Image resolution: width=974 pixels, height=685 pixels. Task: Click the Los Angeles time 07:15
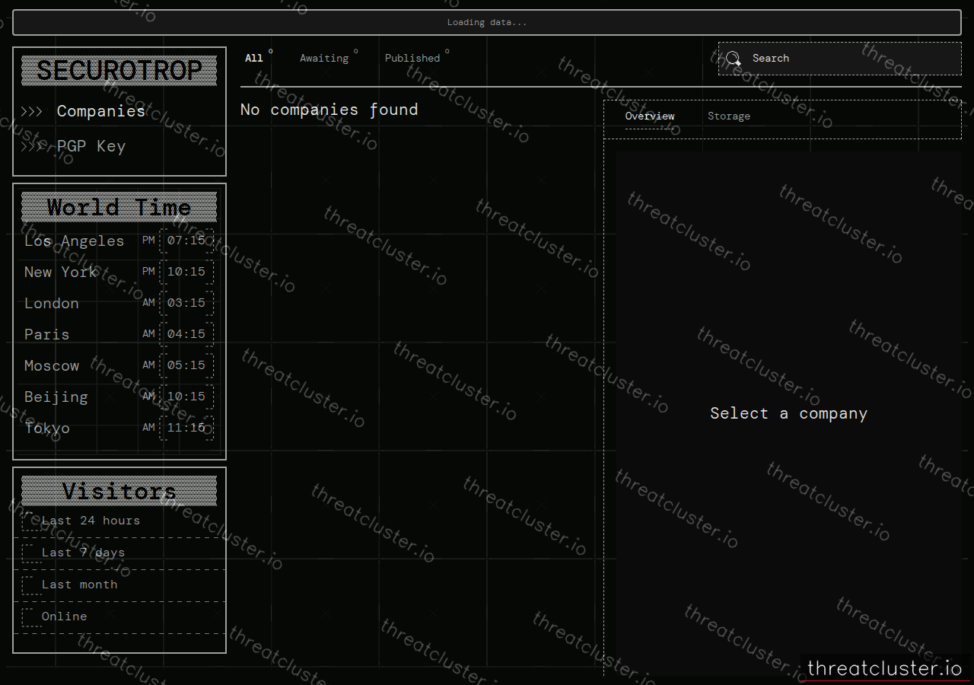(x=186, y=241)
